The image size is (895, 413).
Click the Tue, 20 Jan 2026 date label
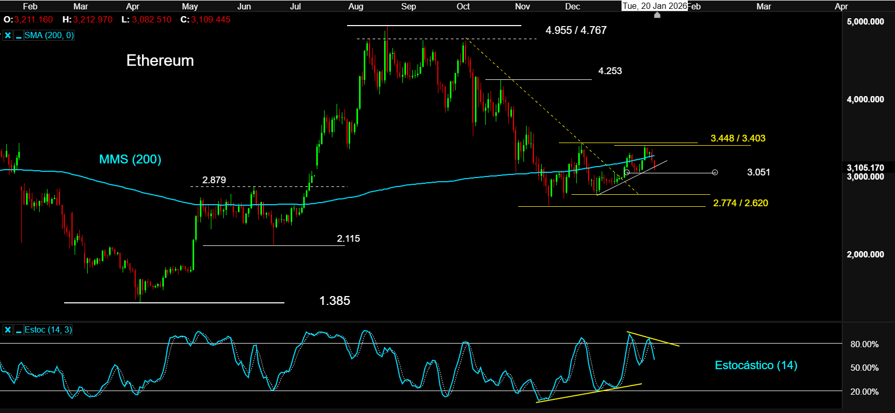pos(654,6)
